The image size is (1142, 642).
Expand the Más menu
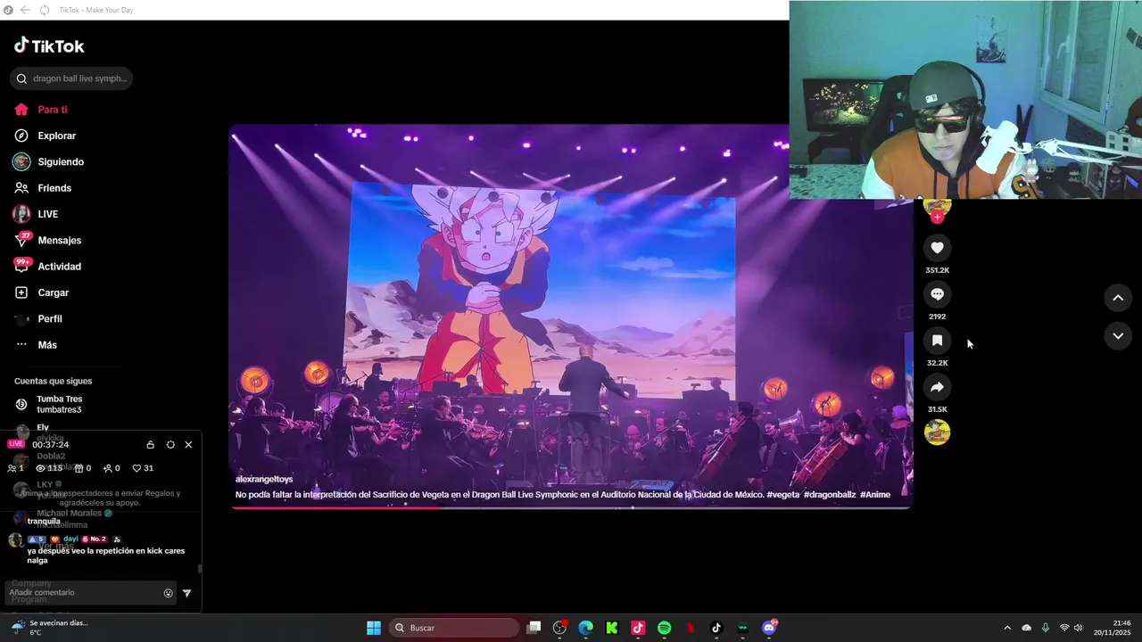click(36, 344)
